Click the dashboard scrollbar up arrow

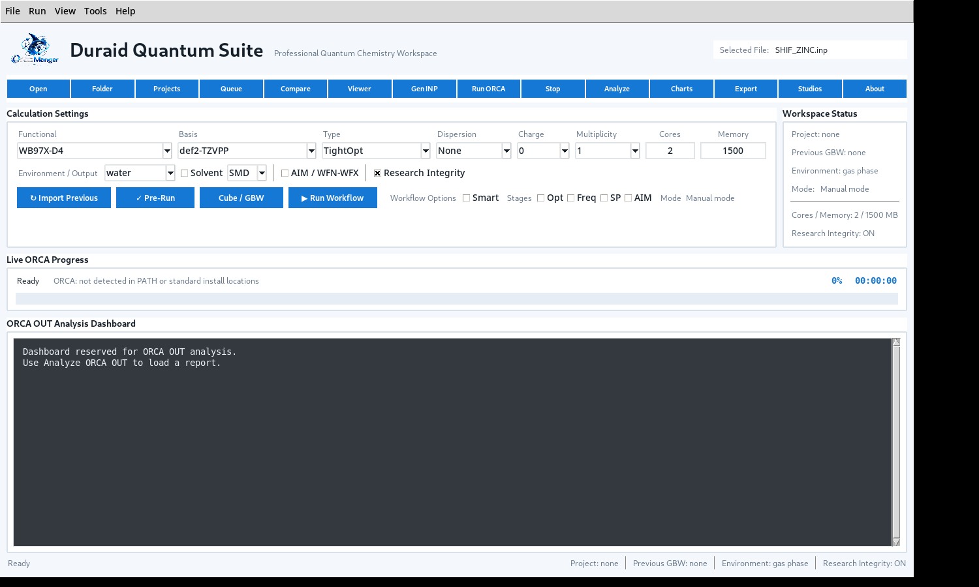(x=896, y=342)
